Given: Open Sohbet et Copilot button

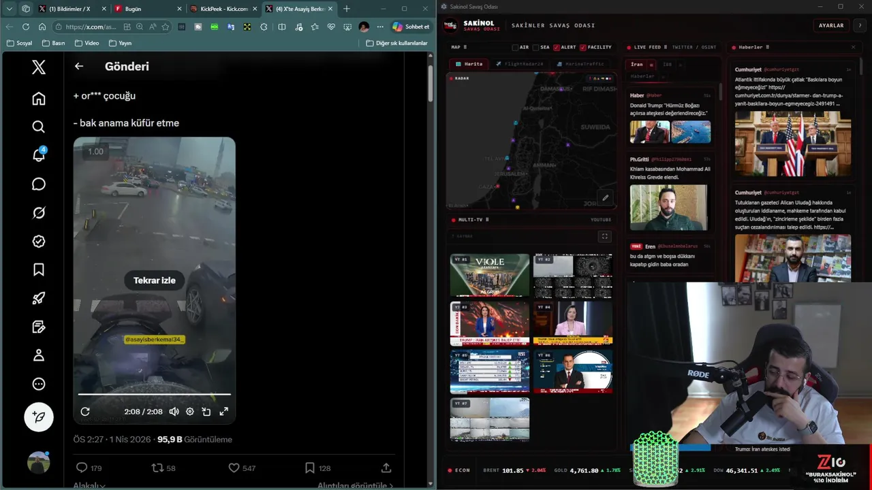Looking at the screenshot, I should click(411, 27).
